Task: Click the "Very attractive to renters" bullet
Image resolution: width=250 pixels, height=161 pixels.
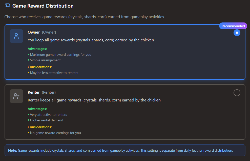Action: click(x=48, y=115)
